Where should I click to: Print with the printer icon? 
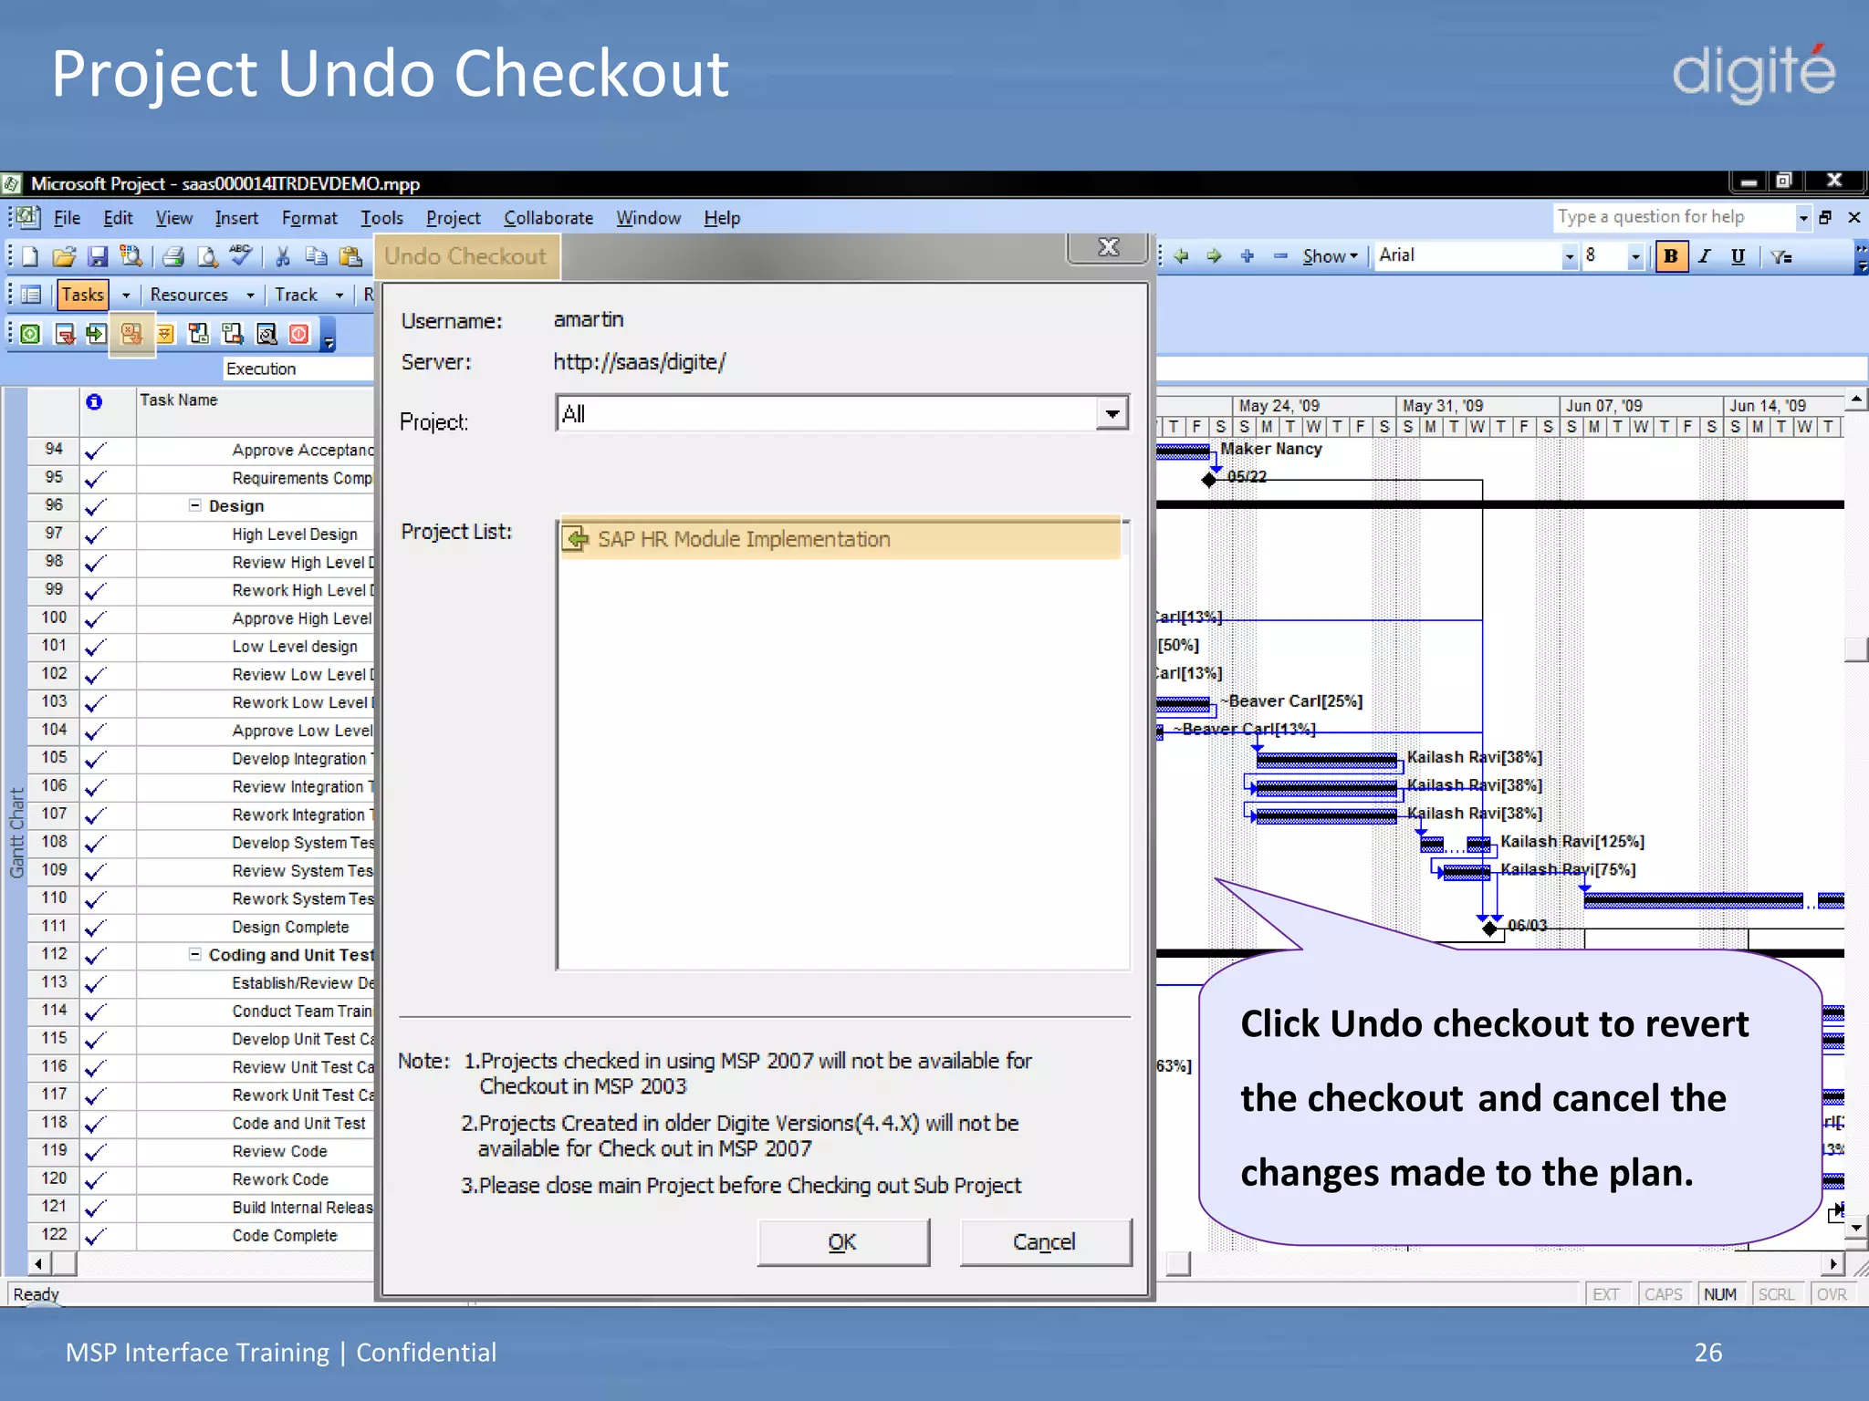click(173, 256)
